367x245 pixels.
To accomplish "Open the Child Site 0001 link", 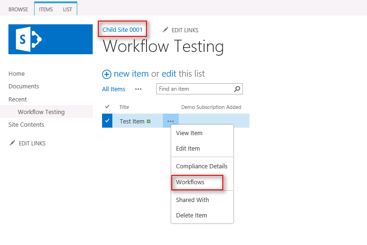I will click(x=123, y=29).
